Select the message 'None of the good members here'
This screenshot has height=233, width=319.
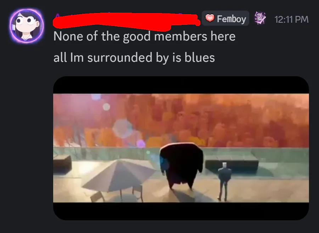point(145,36)
